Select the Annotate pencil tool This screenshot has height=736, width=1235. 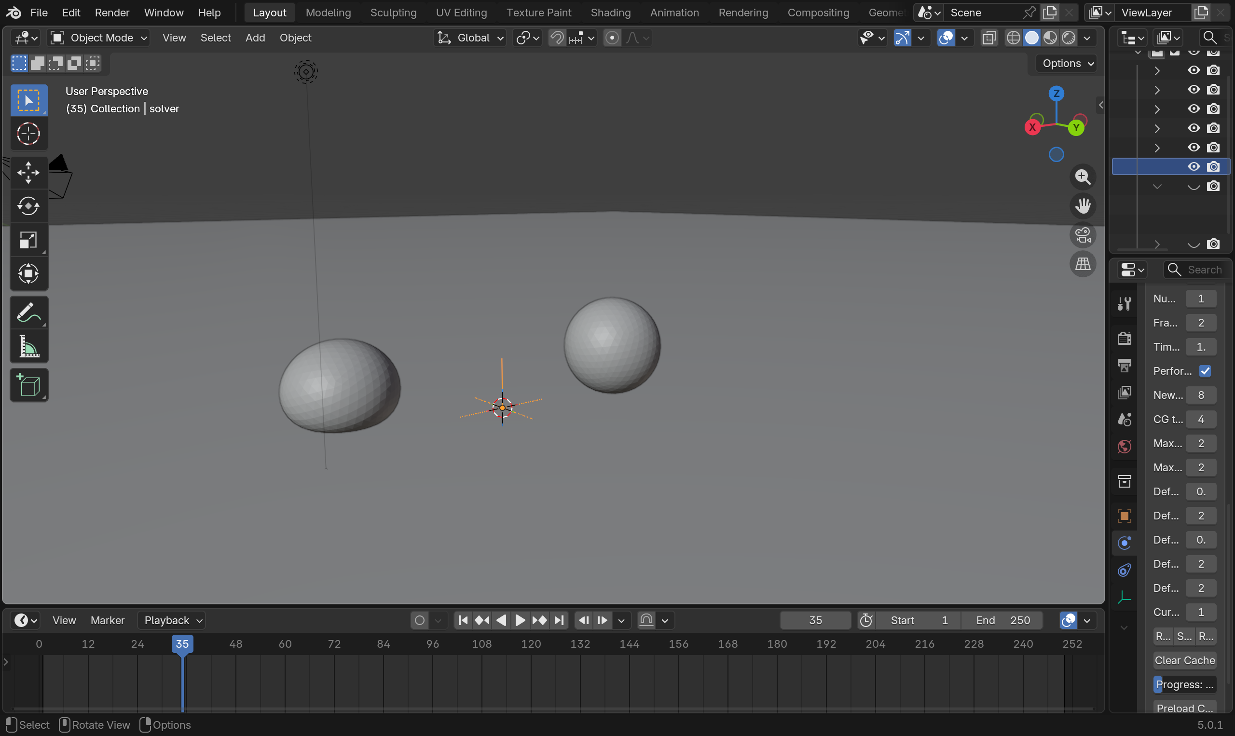tap(28, 313)
